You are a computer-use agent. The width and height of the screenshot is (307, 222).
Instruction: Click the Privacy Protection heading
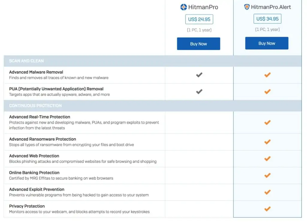click(27, 206)
